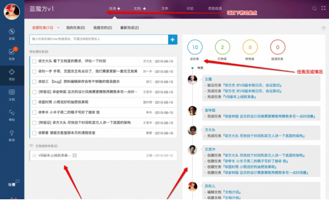Click the 总任务 circle showing 10
This screenshot has height=207, width=329.
[x=195, y=47]
